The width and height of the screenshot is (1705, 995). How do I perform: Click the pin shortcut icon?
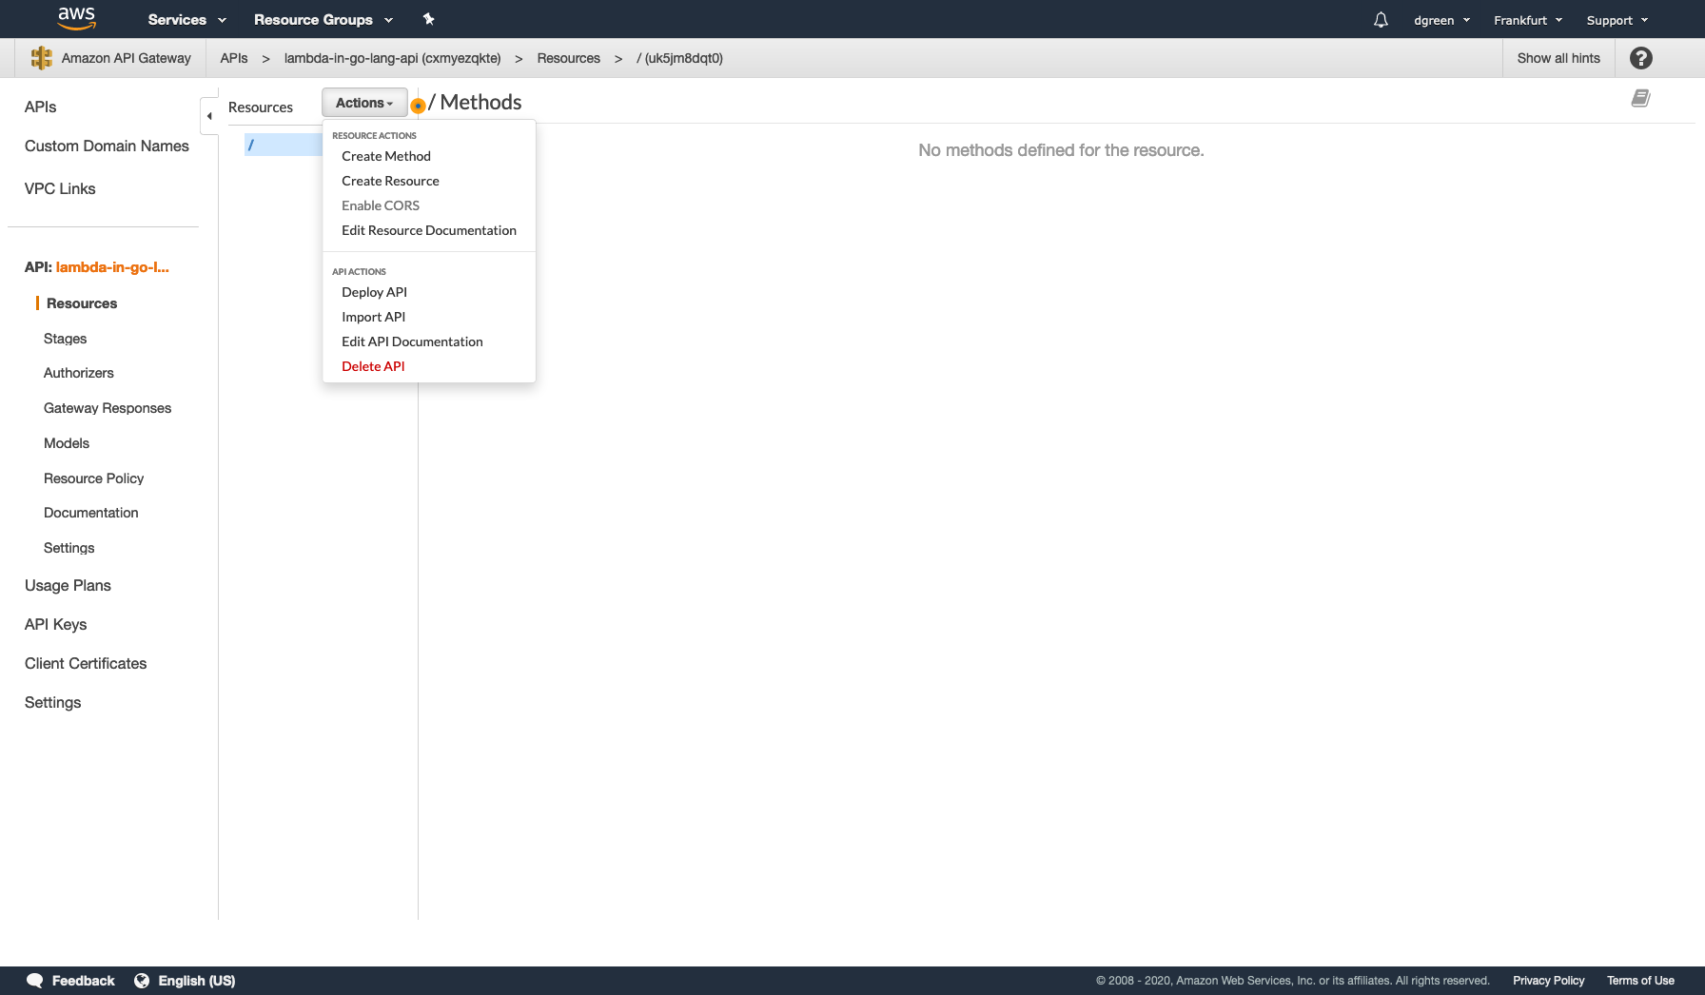tap(428, 19)
